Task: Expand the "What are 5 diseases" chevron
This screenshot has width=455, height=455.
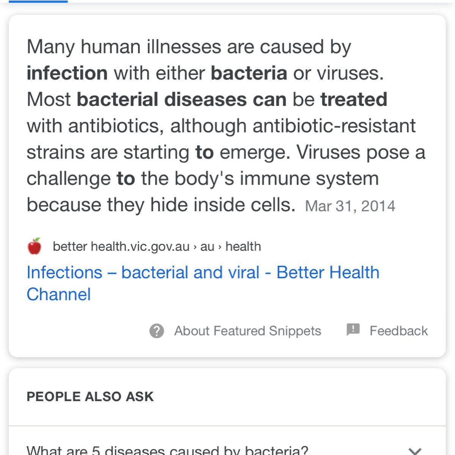Action: coord(415,451)
